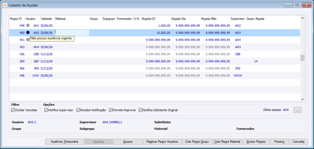Click the Excluir Regras button
Viewport: 314px width, 149px height.
tap(256, 142)
